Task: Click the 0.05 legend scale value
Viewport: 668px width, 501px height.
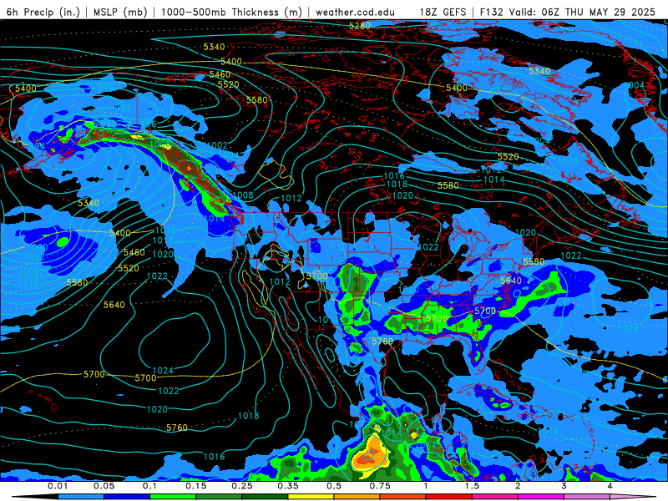Action: [x=104, y=486]
